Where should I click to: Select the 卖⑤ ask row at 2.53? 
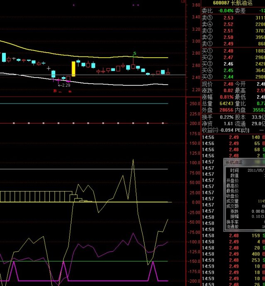pos(233,18)
